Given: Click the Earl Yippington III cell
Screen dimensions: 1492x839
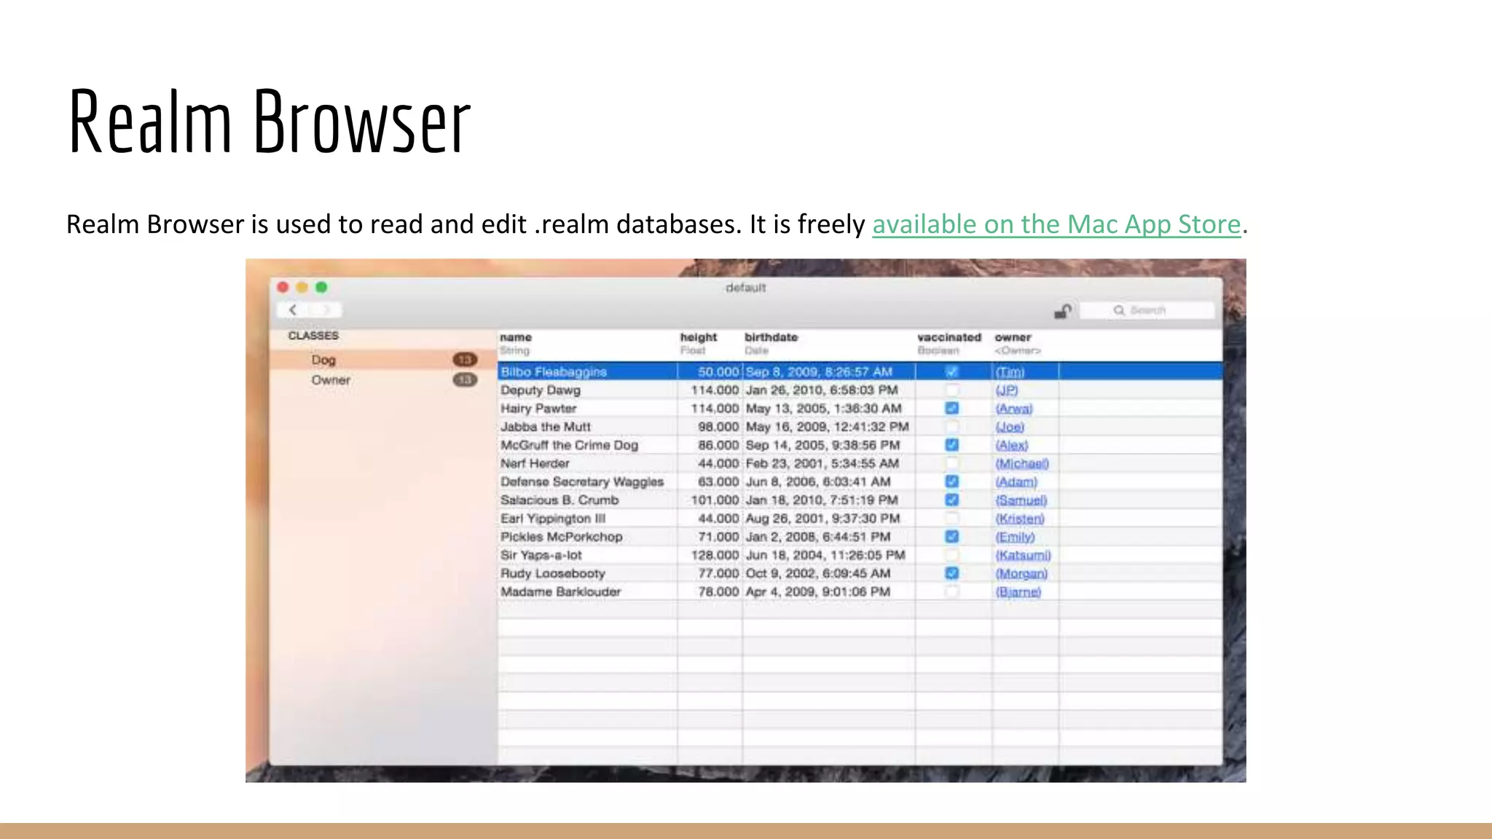Looking at the screenshot, I should pos(587,518).
